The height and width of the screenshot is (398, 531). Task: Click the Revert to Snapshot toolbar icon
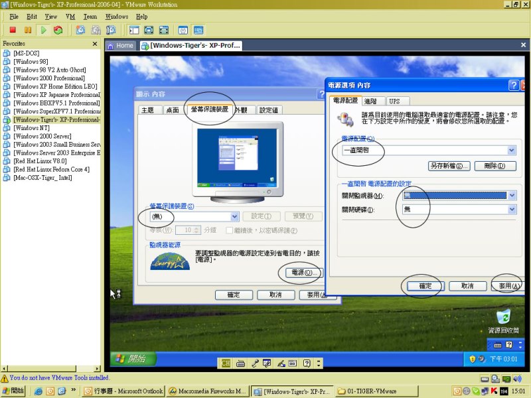(96, 30)
